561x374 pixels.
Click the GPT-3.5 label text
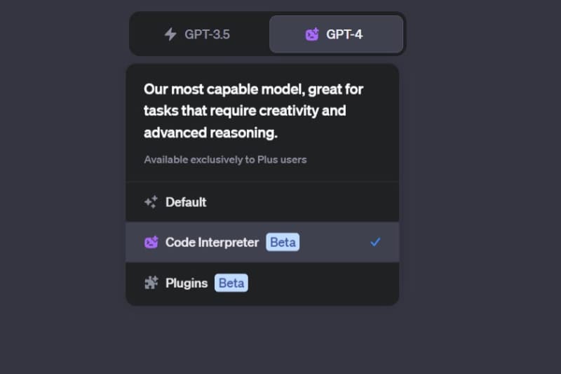[207, 34]
